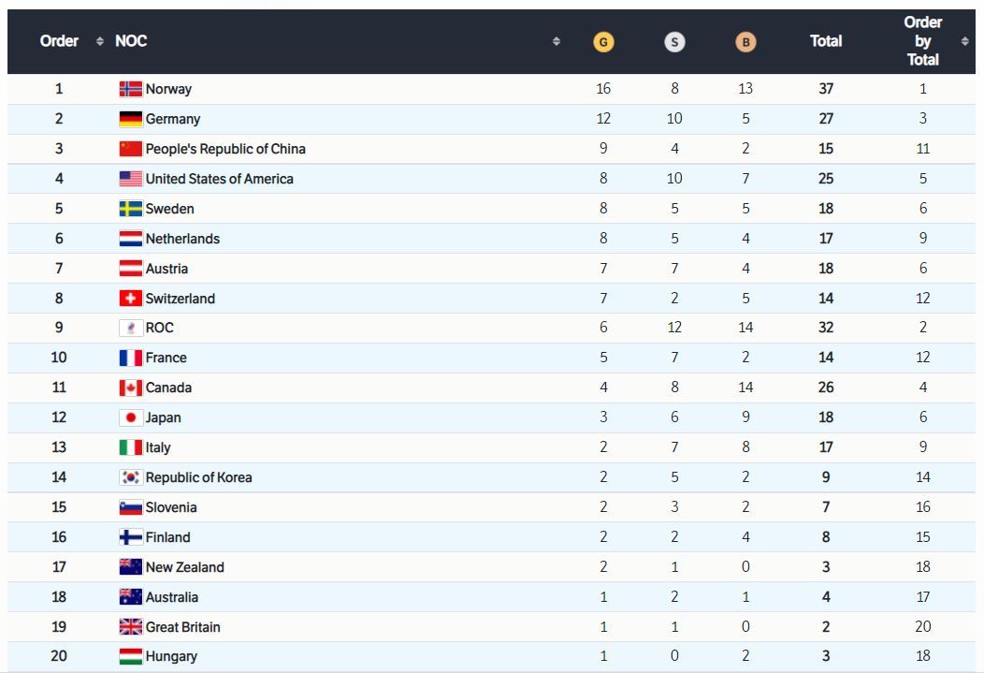Open the People's Republic of China link
Viewport: 984px width, 673px height.
click(224, 149)
